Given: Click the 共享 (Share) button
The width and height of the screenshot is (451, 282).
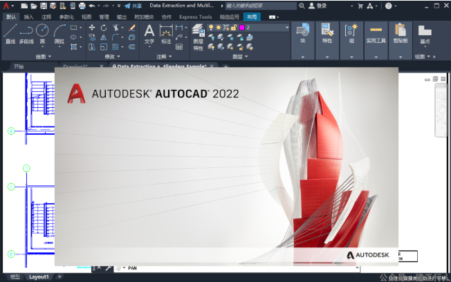Looking at the screenshot, I should 134,6.
